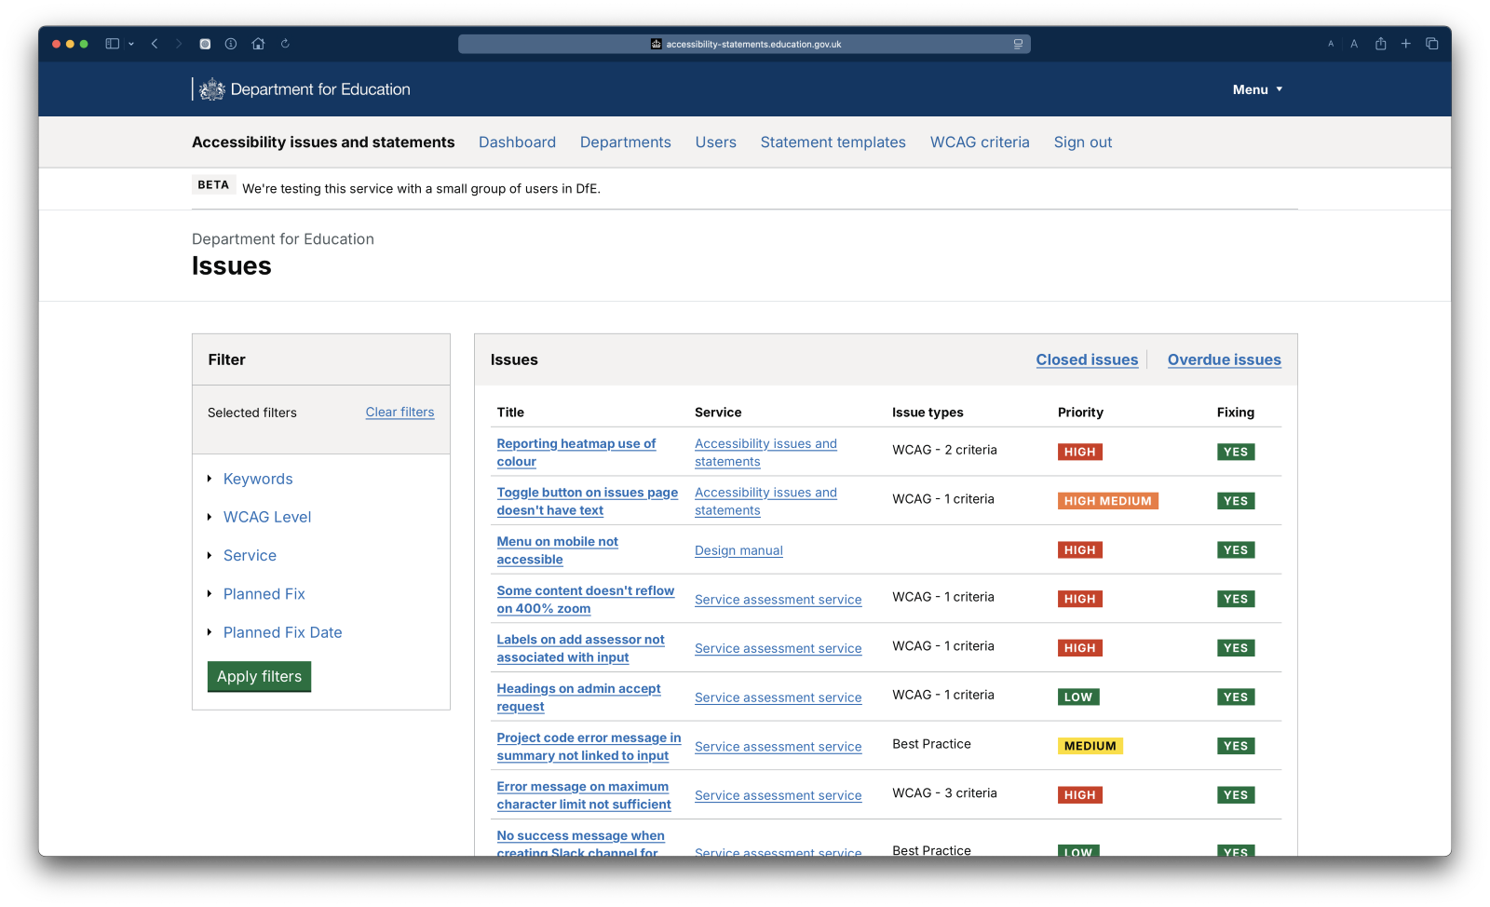This screenshot has width=1490, height=907.
Task: Open the WCAG criteria section
Action: 980,142
